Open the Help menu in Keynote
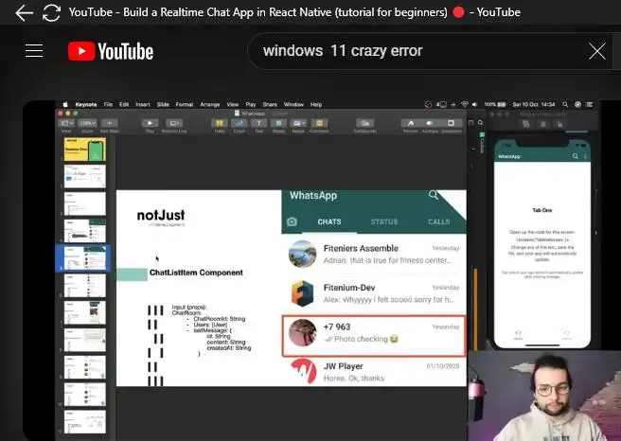Image resolution: width=621 pixels, height=441 pixels. pos(316,104)
